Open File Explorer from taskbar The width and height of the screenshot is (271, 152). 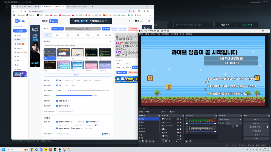[64, 150]
